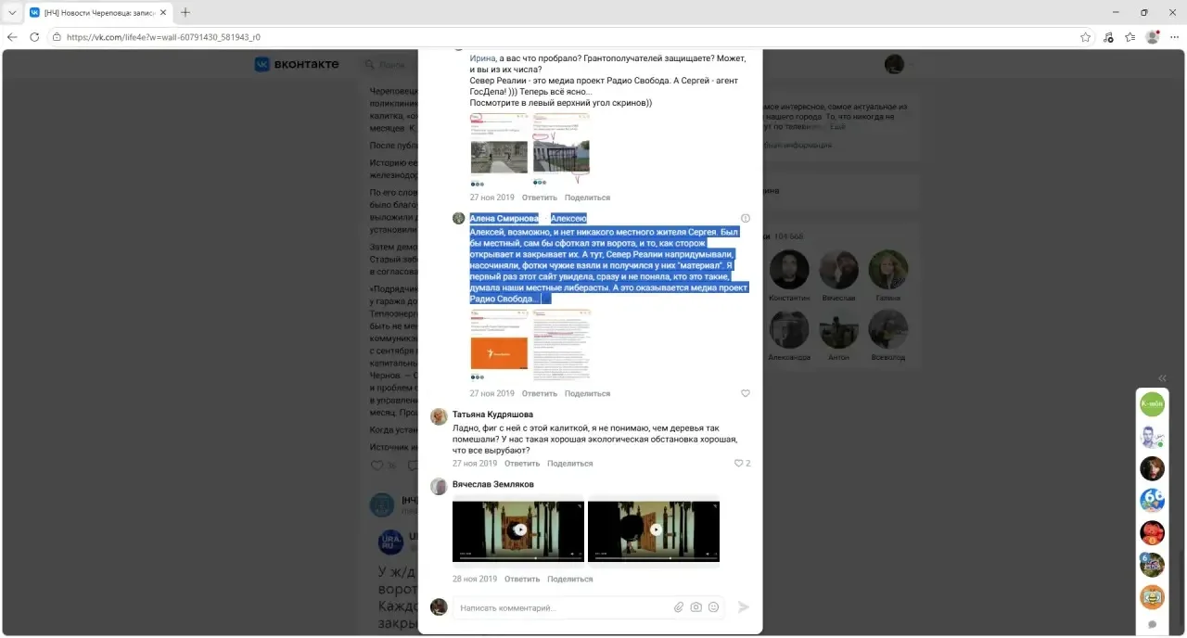Screen dimensions: 1187x638
Task: Open subscriber Антон's avatar
Action: click(838, 329)
